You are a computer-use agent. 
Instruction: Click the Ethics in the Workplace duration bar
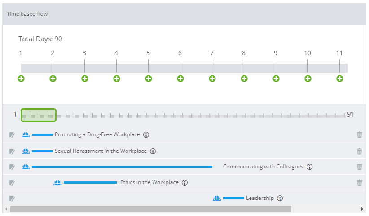(90, 183)
